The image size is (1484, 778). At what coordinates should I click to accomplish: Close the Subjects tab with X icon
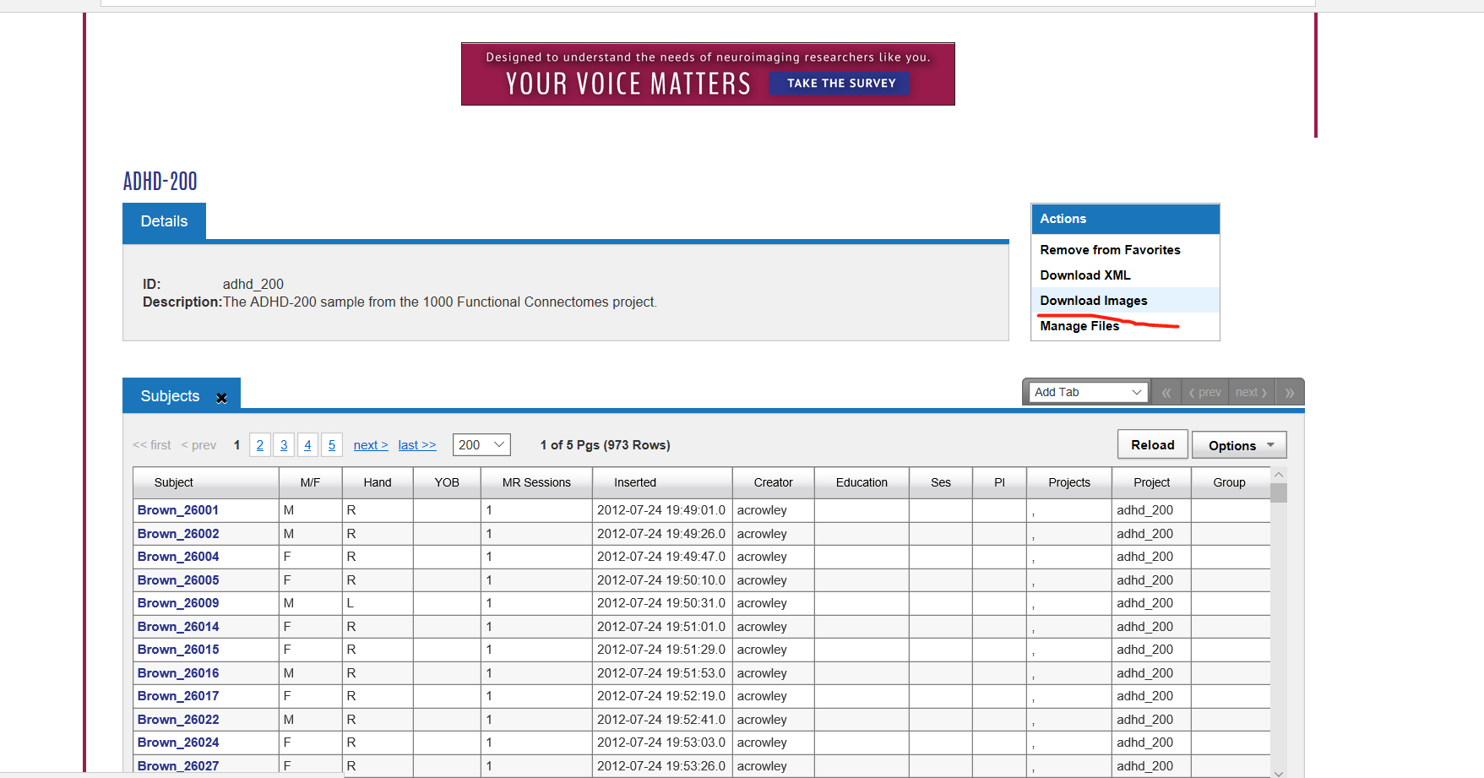221,398
